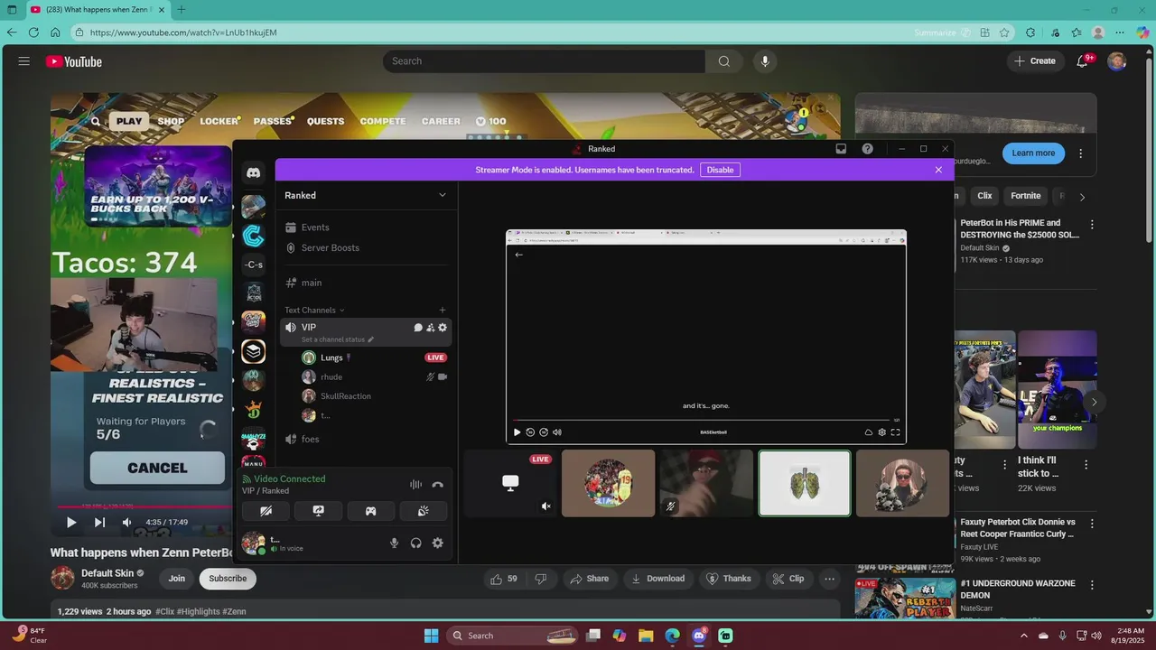Disable Streamer Mode in Discord banner
This screenshot has width=1156, height=650.
tap(720, 170)
